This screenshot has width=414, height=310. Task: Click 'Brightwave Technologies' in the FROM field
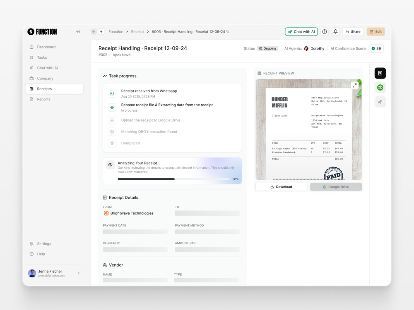pyautogui.click(x=132, y=213)
